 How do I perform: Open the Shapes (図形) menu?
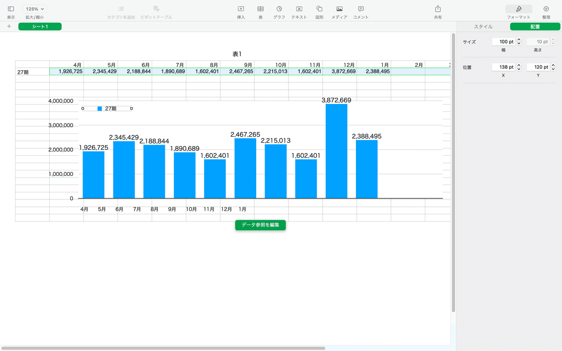[x=319, y=9]
